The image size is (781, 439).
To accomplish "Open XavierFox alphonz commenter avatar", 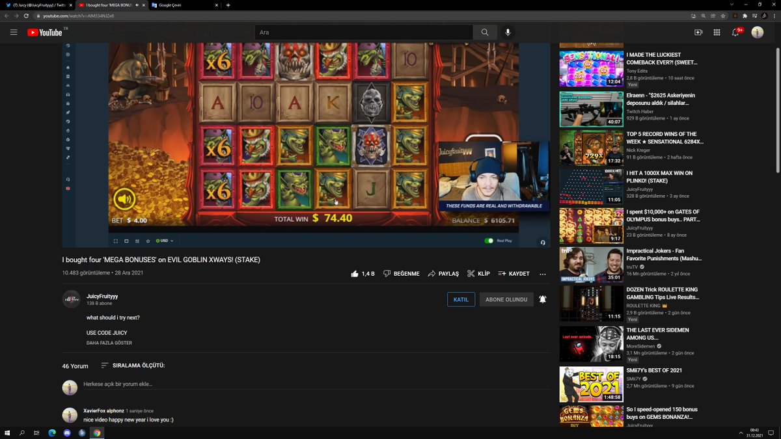I will [70, 415].
